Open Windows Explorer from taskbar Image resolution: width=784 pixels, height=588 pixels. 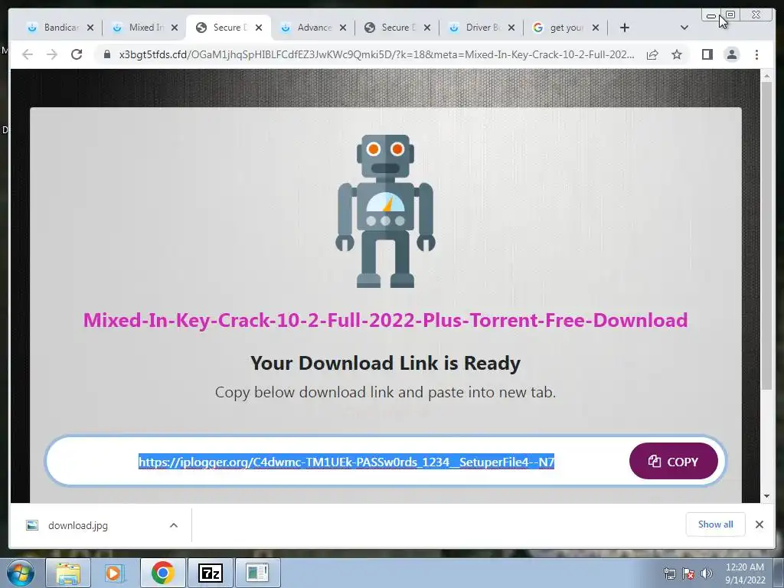(x=68, y=573)
